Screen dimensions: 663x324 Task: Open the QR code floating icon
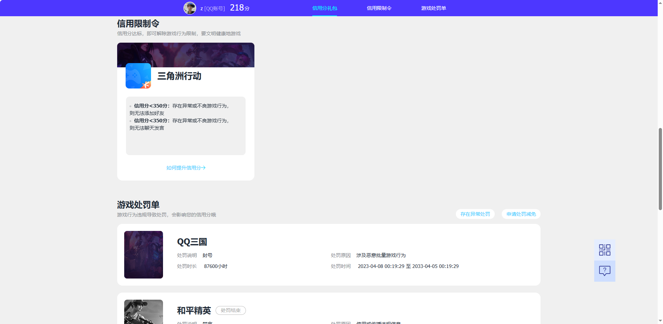[604, 250]
